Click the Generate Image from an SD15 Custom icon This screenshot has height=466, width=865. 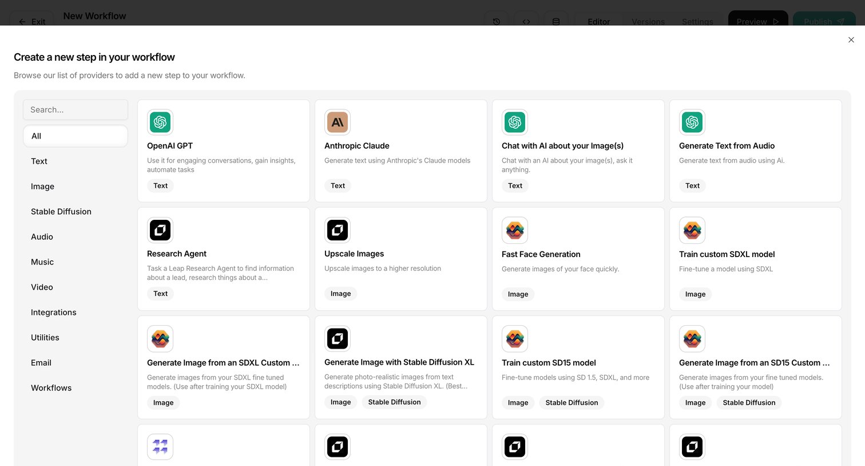click(692, 339)
